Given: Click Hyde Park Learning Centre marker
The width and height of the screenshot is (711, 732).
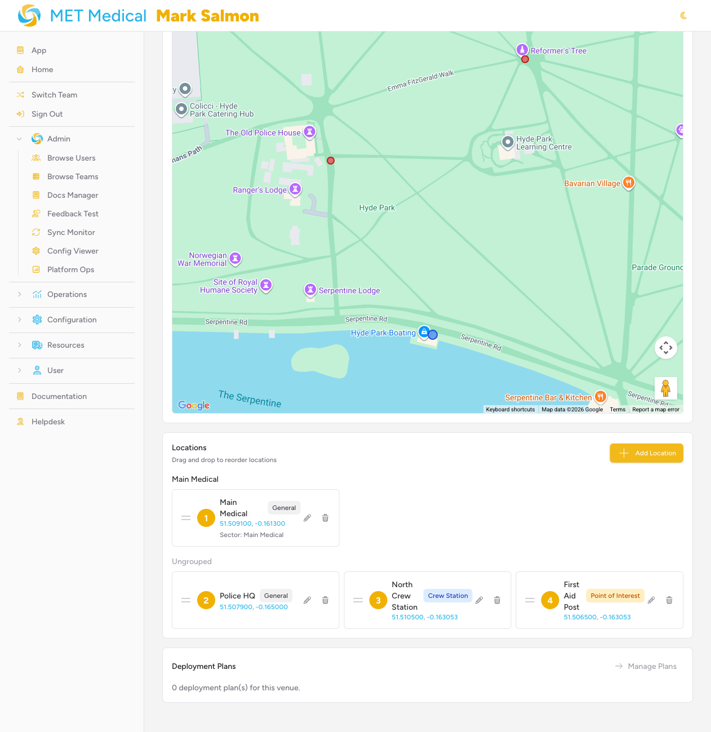Looking at the screenshot, I should click(x=508, y=141).
